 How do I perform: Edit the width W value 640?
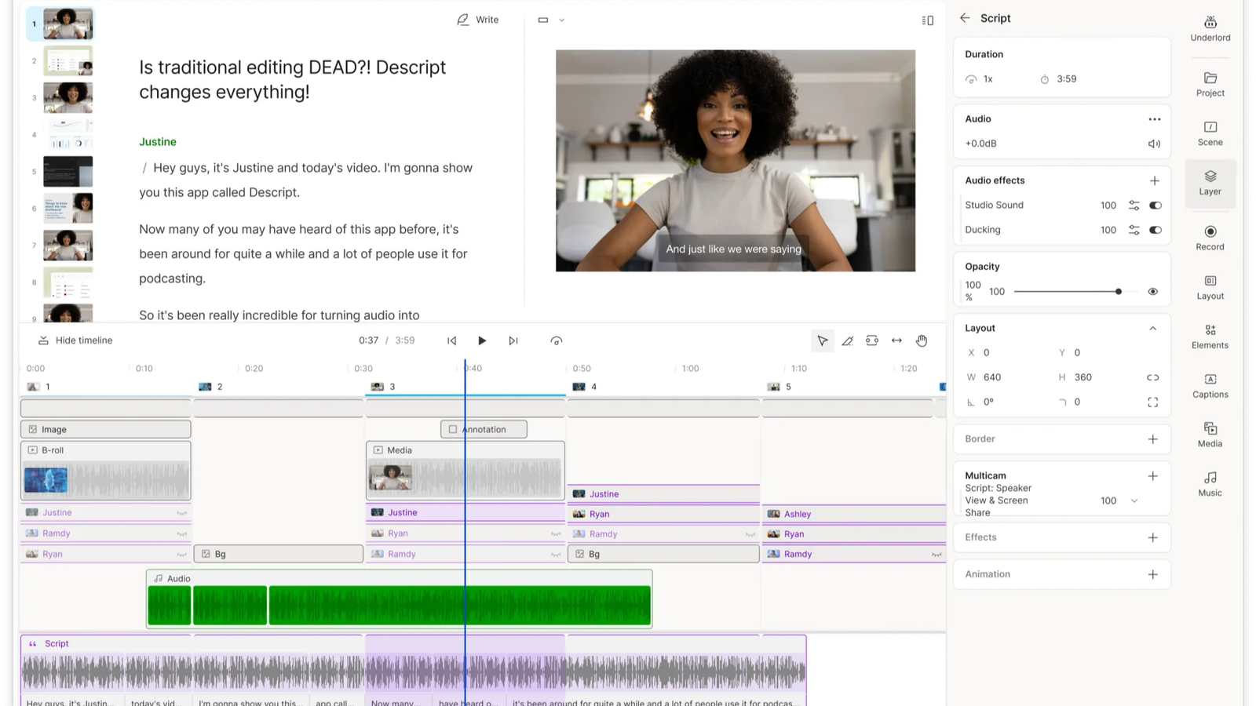(x=992, y=377)
